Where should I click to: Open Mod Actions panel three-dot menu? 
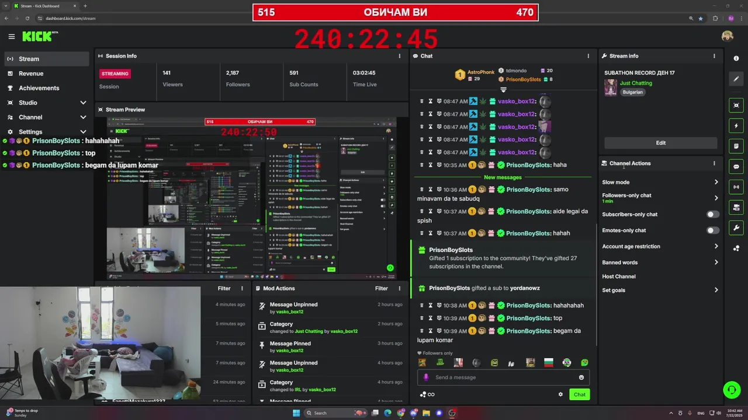point(400,288)
